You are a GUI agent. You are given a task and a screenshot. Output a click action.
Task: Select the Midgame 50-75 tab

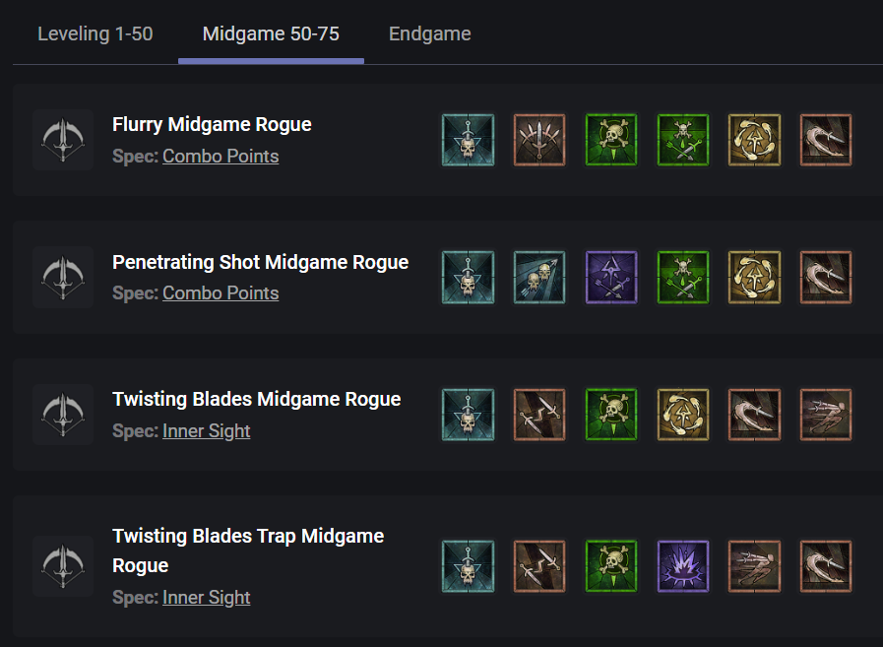coord(271,33)
